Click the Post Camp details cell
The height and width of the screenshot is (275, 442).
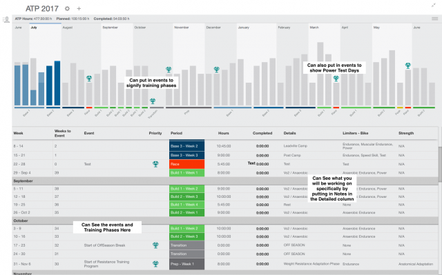292,155
